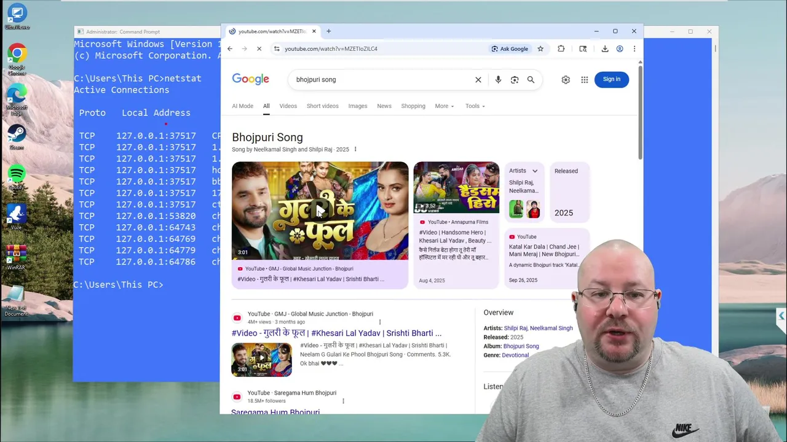Open the Google apps grid
This screenshot has width=787, height=442.
[x=584, y=79]
